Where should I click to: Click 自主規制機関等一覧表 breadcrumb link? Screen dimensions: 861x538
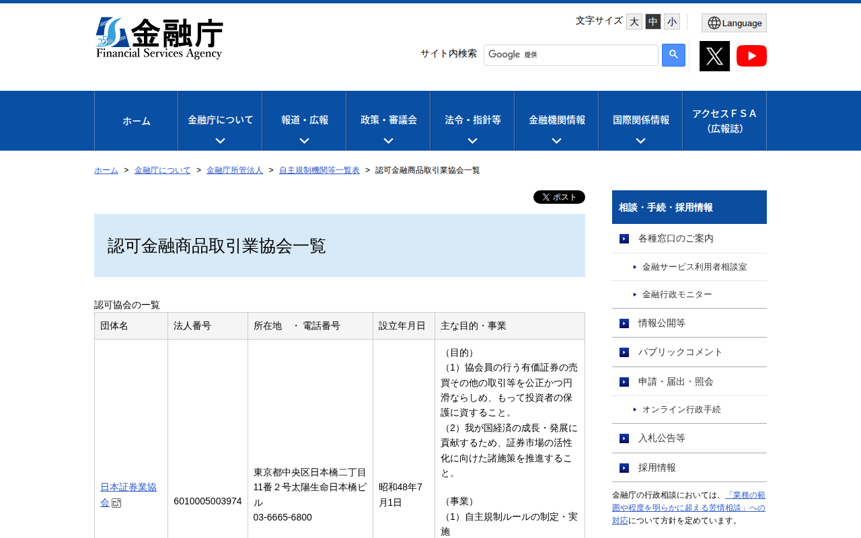pos(320,170)
